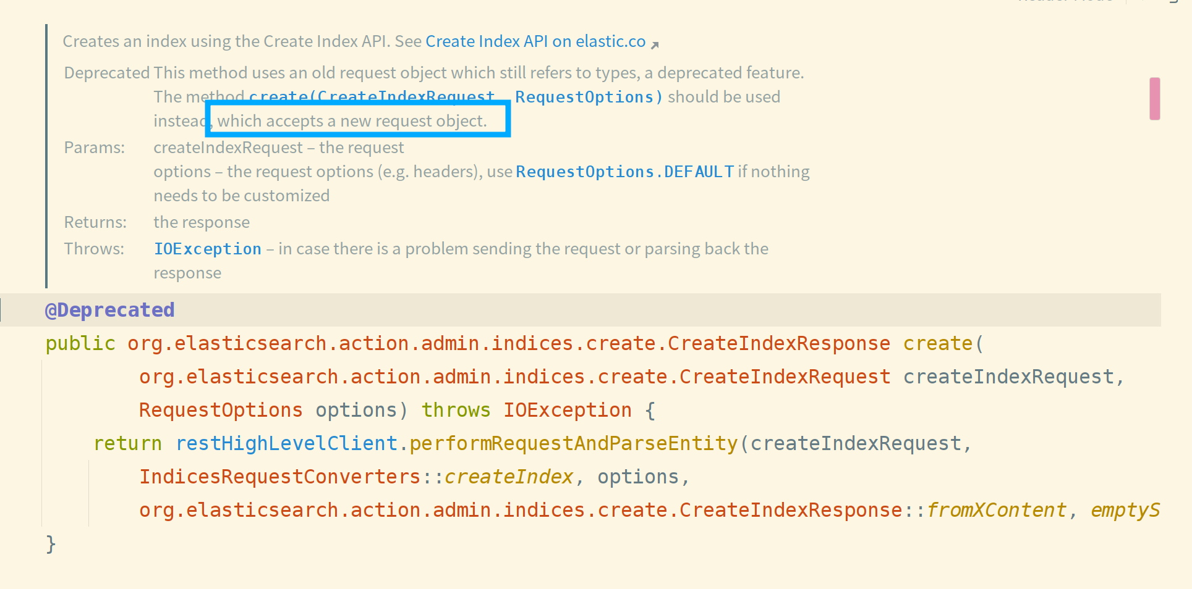
Task: Select the highlighted phrase about a new request object
Action: tap(357, 119)
